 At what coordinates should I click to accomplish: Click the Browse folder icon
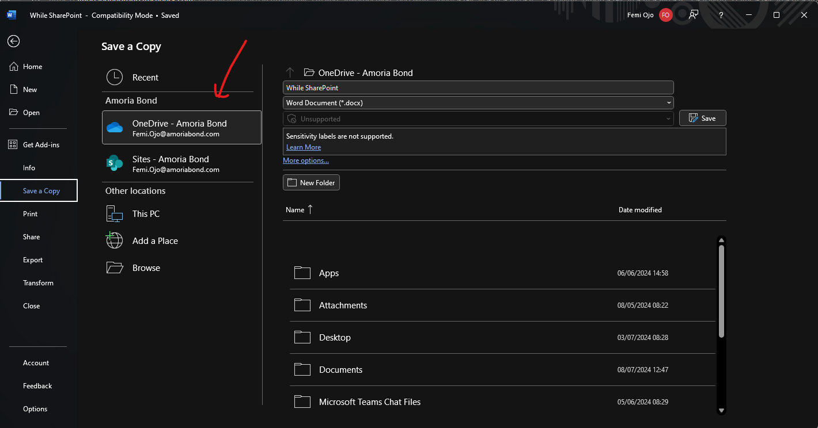pyautogui.click(x=115, y=267)
